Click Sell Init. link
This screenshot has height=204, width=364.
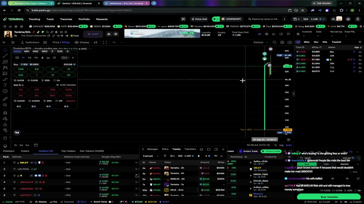(71, 101)
